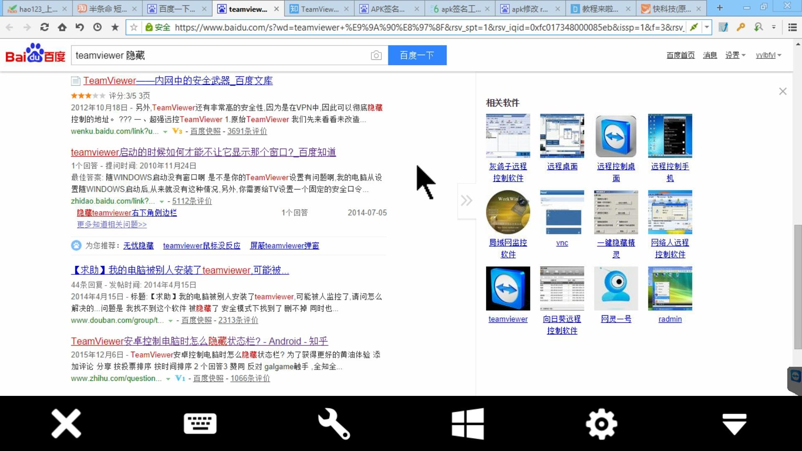Close the TeamViewer remote session with X icon
This screenshot has width=802, height=451.
(66, 423)
